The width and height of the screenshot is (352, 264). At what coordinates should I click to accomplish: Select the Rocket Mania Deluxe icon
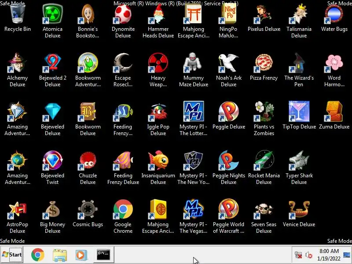coord(264,161)
